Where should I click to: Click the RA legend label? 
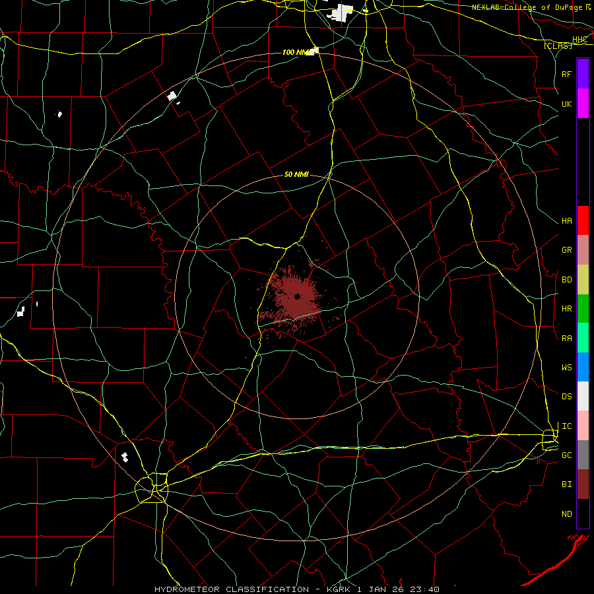[x=566, y=339]
